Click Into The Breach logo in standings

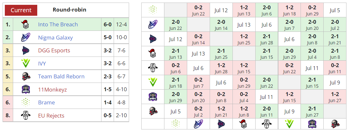(x=25, y=24)
